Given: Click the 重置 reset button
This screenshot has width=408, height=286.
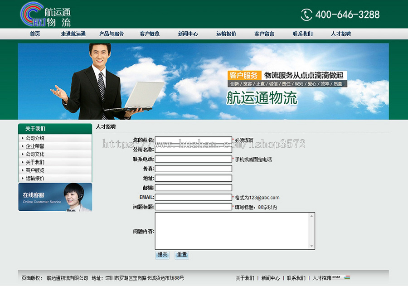Looking at the screenshot, I should click(181, 255).
